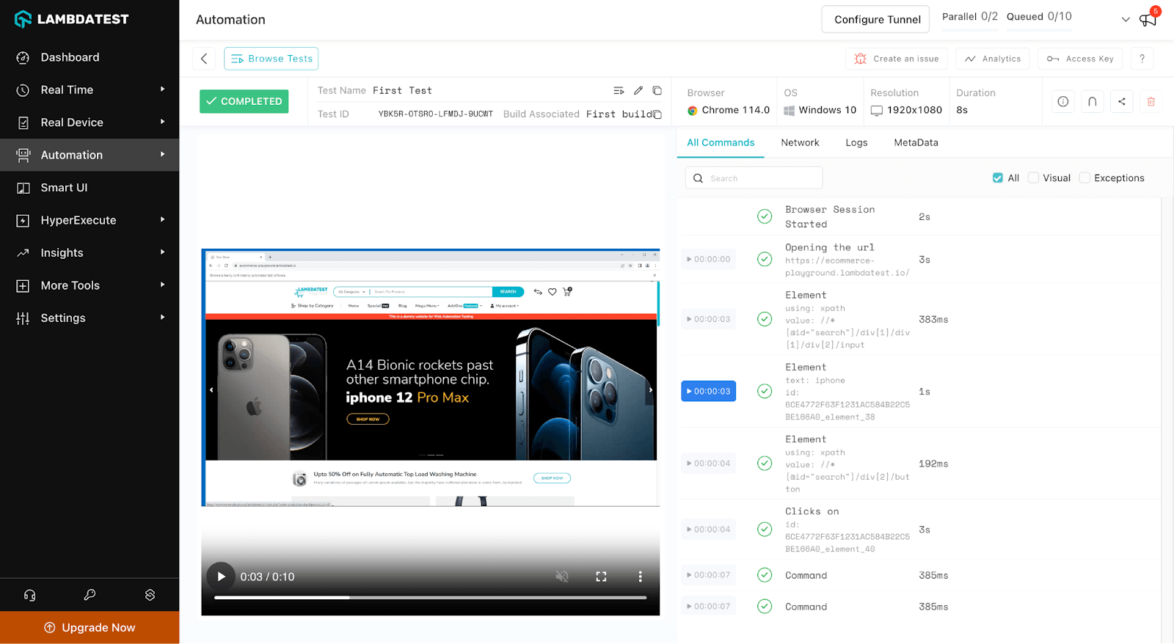The height and width of the screenshot is (644, 1174).
Task: Jump to 00:00:00 Opening the url
Action: [x=709, y=259]
